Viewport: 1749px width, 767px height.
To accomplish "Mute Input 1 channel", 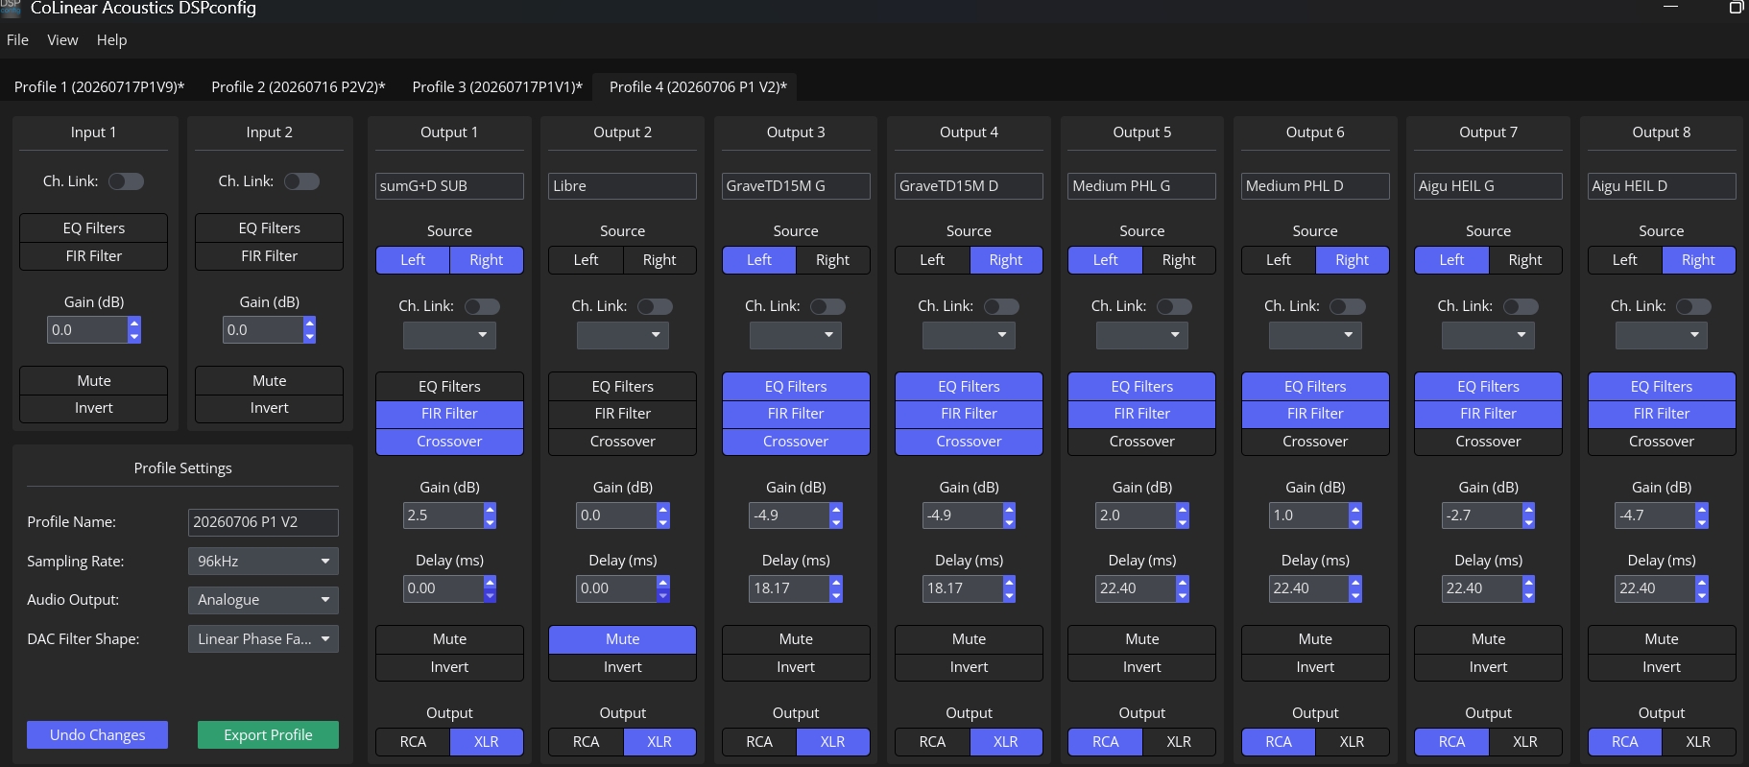I will [x=94, y=381].
